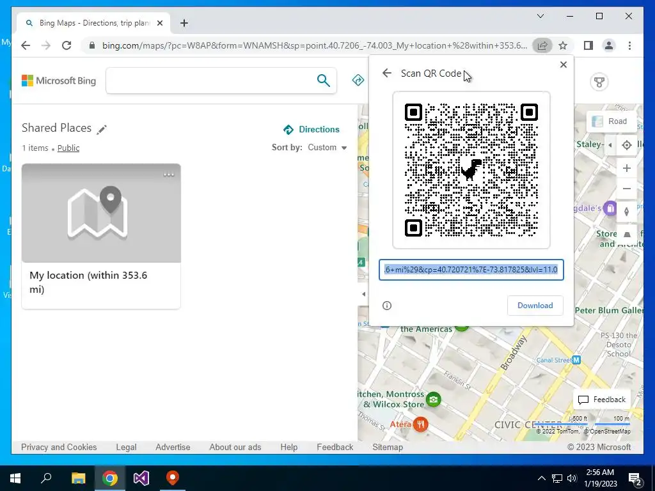Select the My location card thumbnail
655x491 pixels.
(101, 213)
